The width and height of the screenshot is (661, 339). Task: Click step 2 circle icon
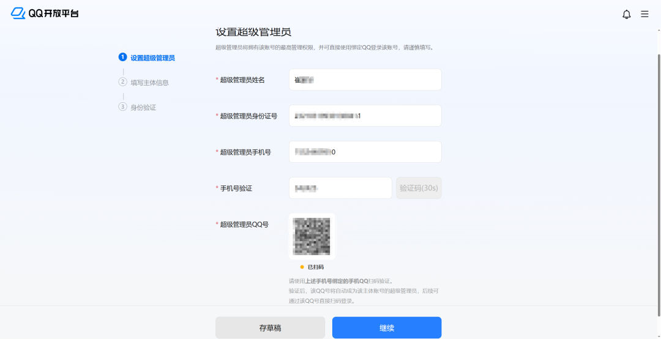tap(122, 82)
